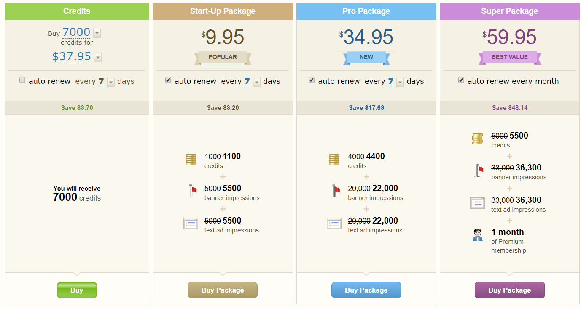The image size is (581, 309).
Task: Click the gold coins icon in Pro Package
Action: (334, 160)
